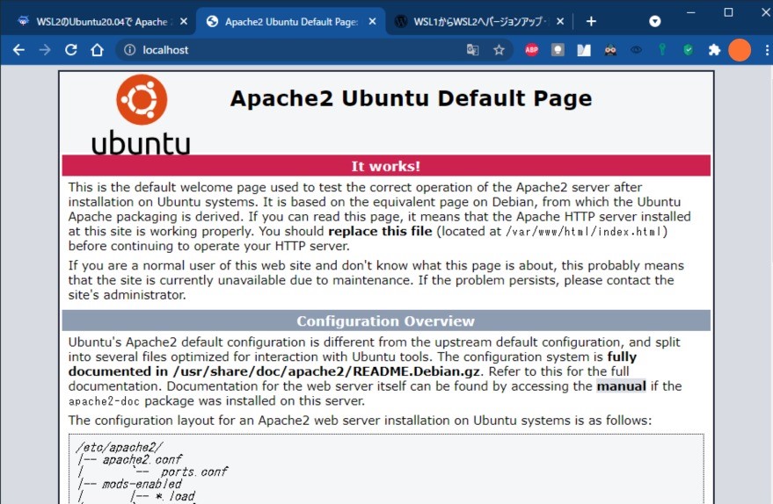Open the orange profile avatar
This screenshot has width=773, height=504.
tap(740, 50)
